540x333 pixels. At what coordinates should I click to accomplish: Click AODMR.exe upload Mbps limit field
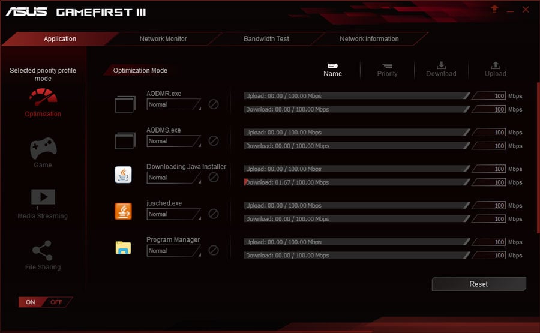pyautogui.click(x=489, y=96)
